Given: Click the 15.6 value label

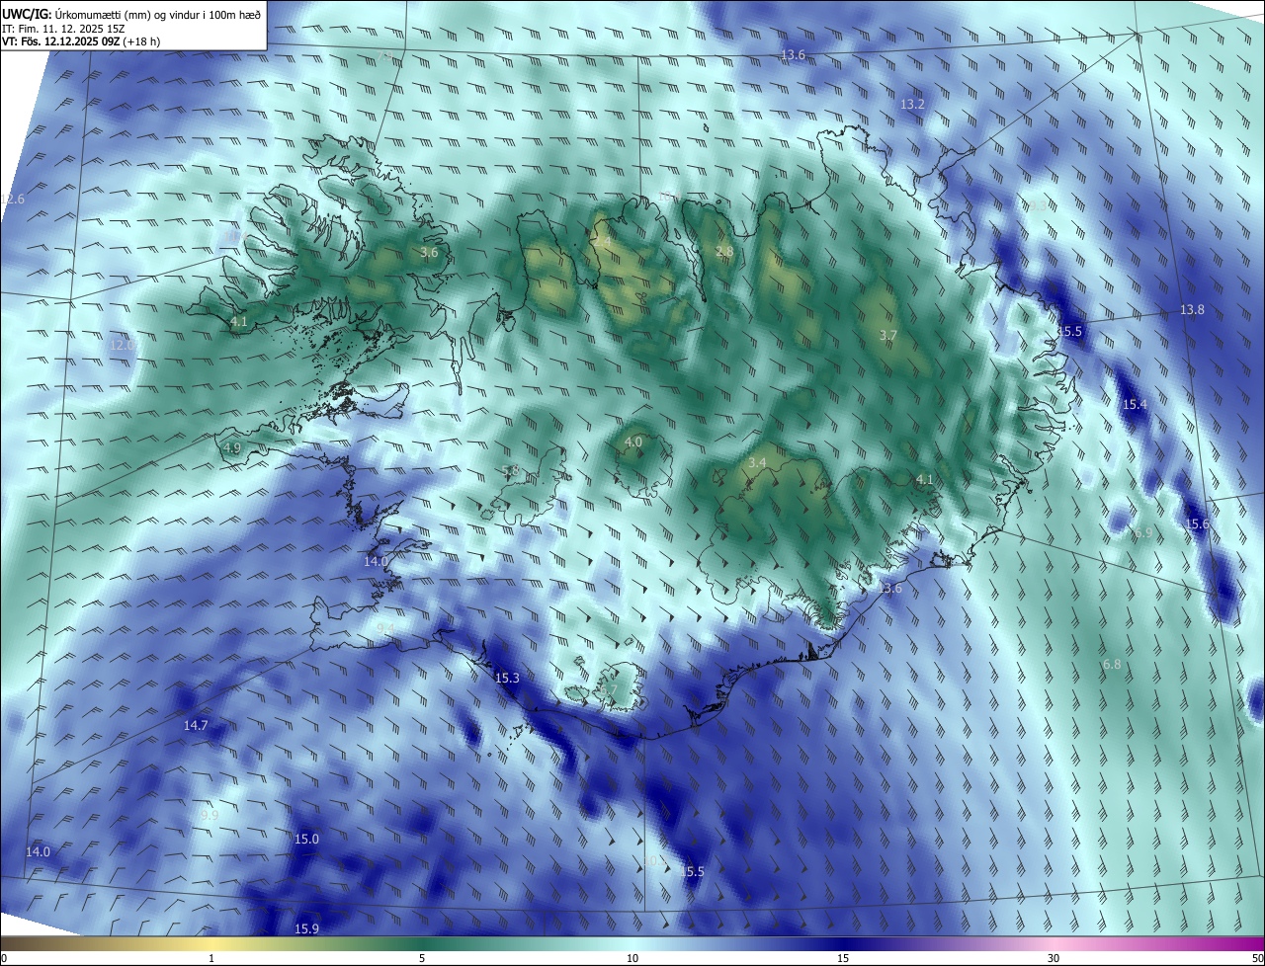Looking at the screenshot, I should click(1197, 523).
